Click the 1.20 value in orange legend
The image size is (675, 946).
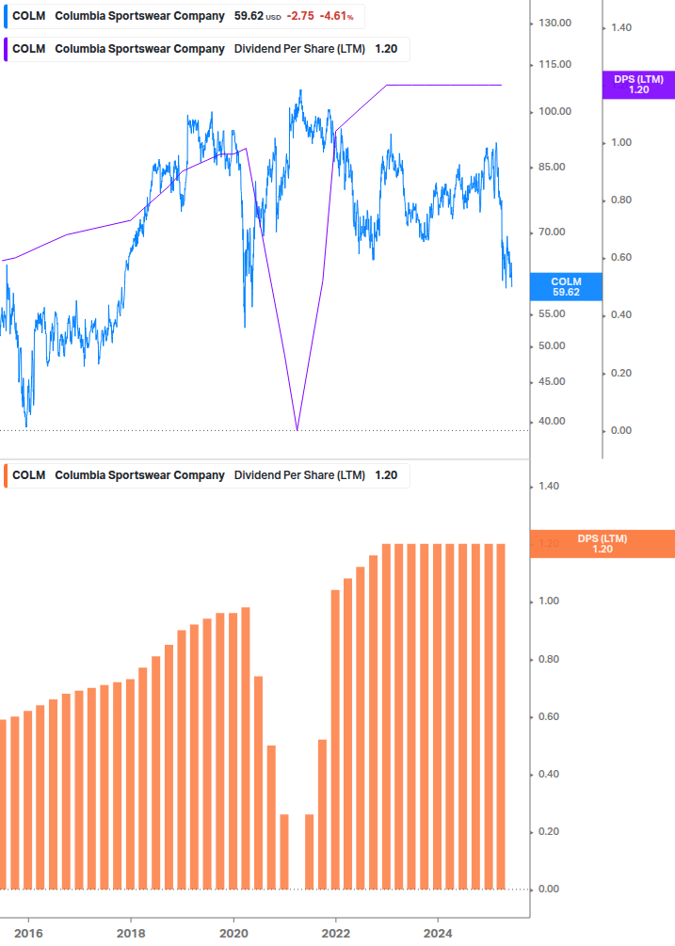(386, 475)
